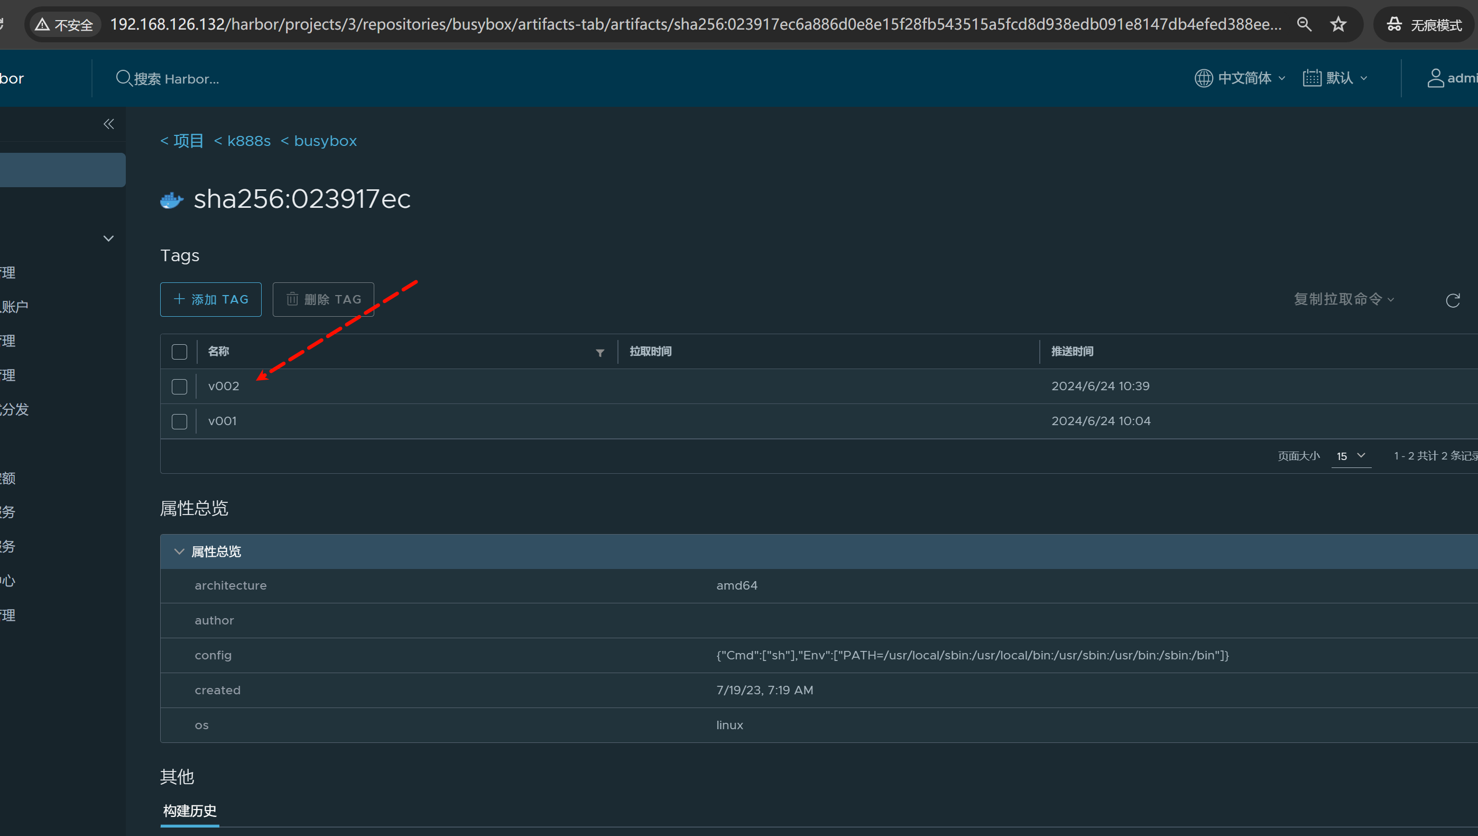Viewport: 1478px width, 836px height.
Task: Click the not-secure warning icon
Action: pos(42,25)
